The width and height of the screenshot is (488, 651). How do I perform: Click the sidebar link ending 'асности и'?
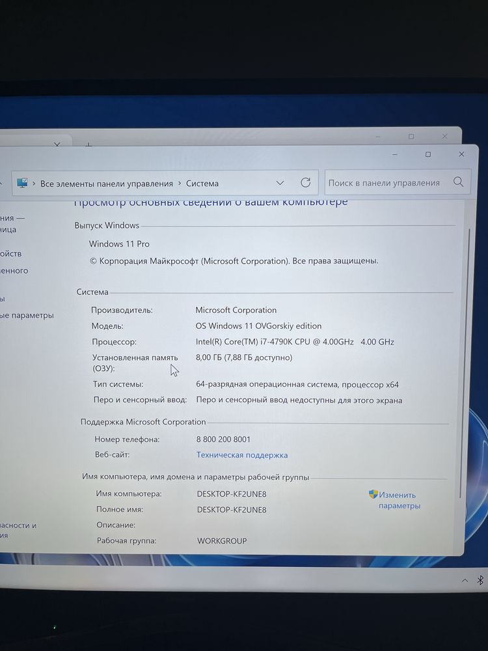tap(18, 525)
